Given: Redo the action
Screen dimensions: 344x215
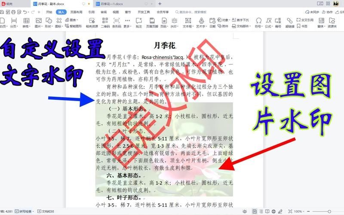Looking at the screenshot, I should tap(33, 12).
